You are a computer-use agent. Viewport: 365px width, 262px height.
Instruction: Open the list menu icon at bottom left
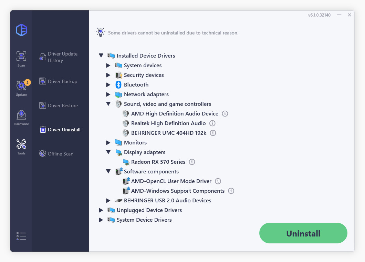tap(21, 236)
